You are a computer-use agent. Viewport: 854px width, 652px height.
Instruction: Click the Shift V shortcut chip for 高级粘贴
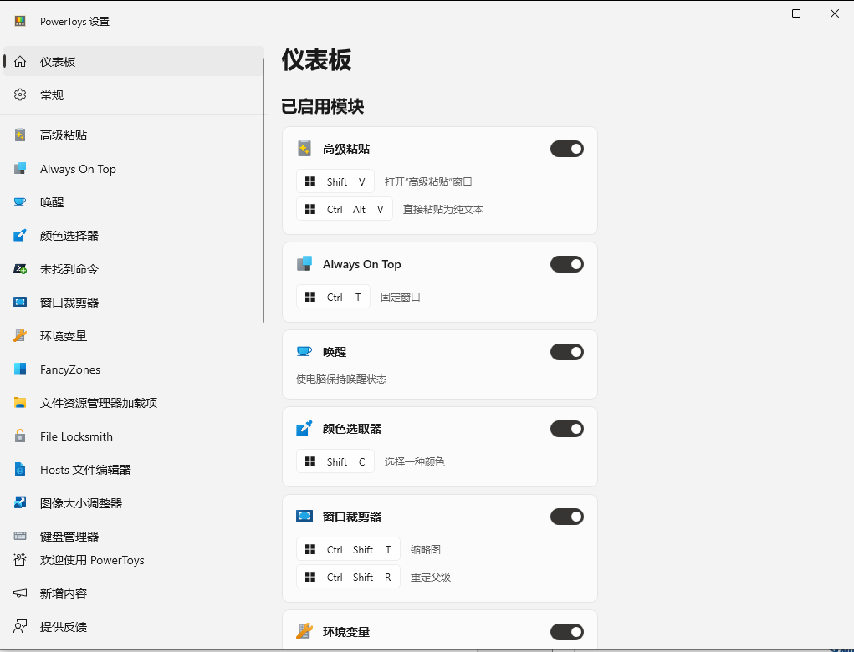tap(335, 181)
